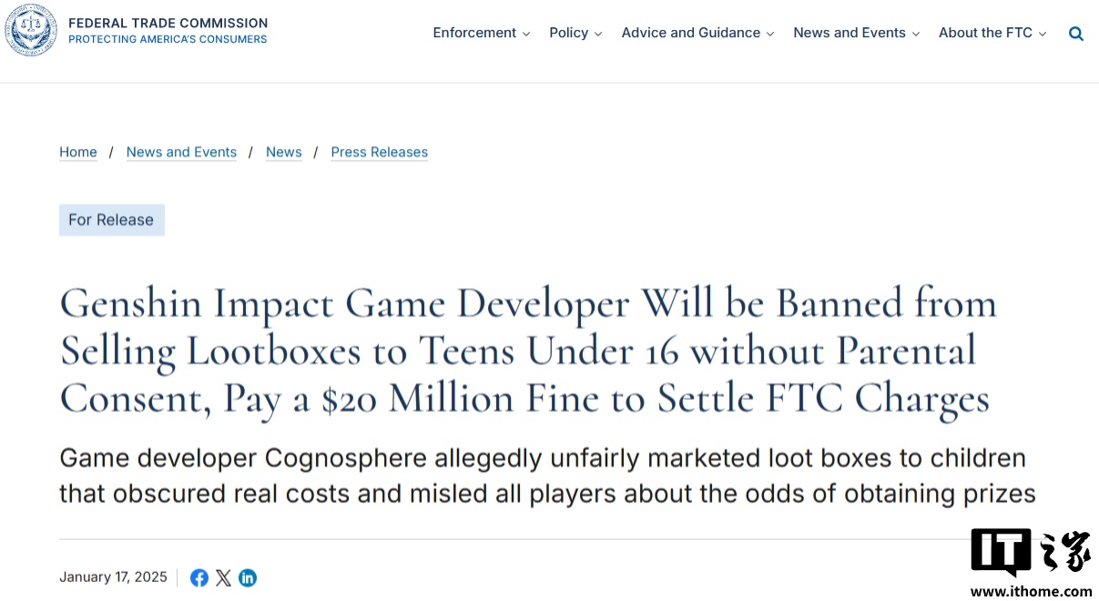
Task: Open the Press Releases breadcrumb link
Action: 379,152
